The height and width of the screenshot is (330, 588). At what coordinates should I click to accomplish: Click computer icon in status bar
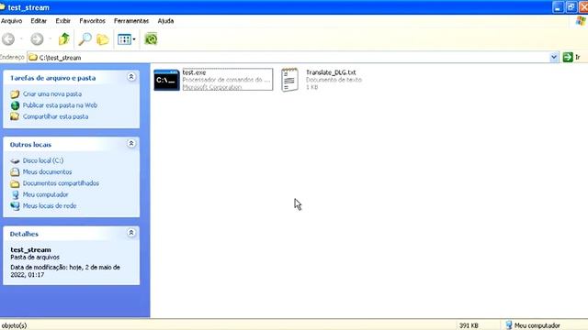tap(508, 325)
